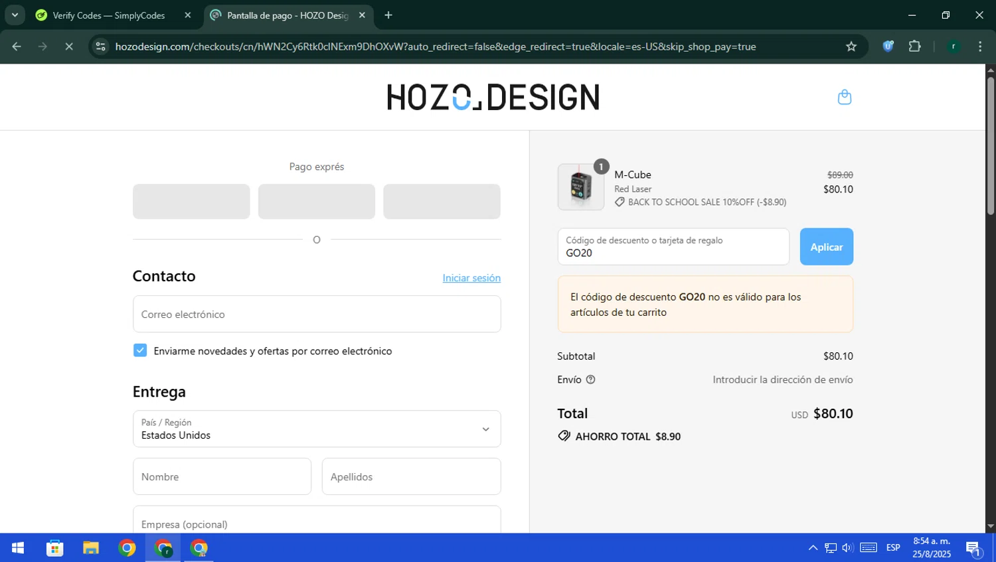This screenshot has width=996, height=562.
Task: Click the Aplicar discount button
Action: tap(826, 247)
